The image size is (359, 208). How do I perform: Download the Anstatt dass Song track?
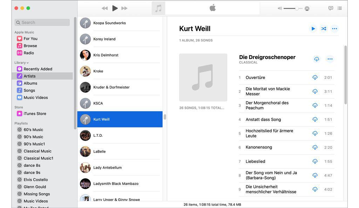[x=315, y=120]
